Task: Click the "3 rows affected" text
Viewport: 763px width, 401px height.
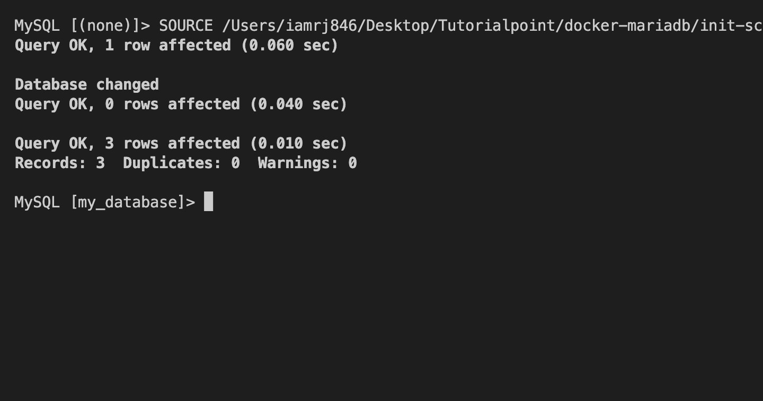Action: [172, 144]
